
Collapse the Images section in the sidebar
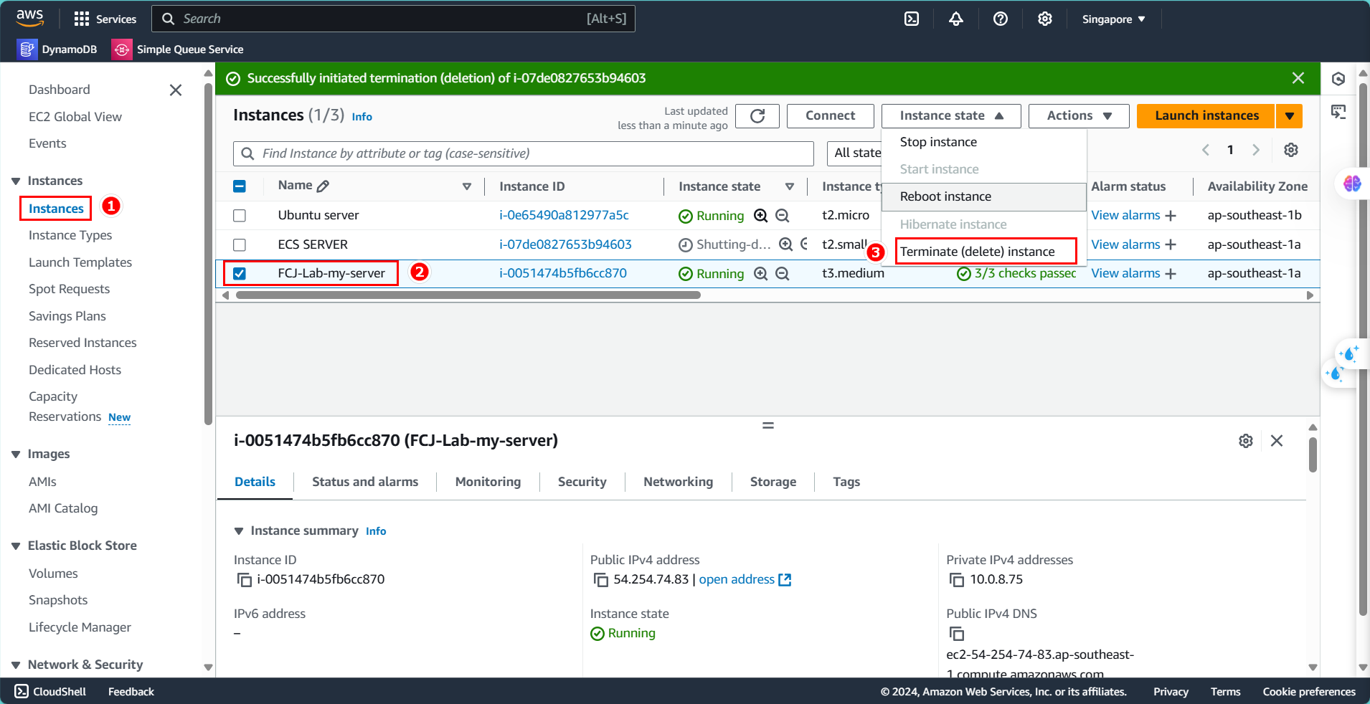coord(16,455)
